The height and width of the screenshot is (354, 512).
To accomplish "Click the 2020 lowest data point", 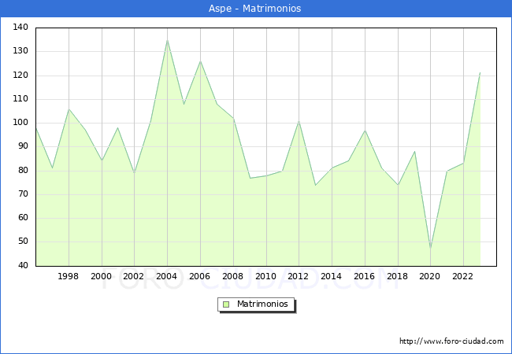I will pyautogui.click(x=430, y=247).
